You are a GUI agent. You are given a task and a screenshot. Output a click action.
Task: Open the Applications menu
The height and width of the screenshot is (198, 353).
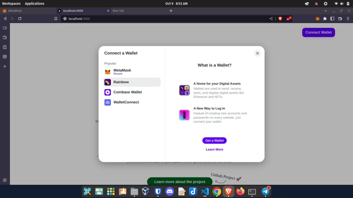[x=34, y=4]
